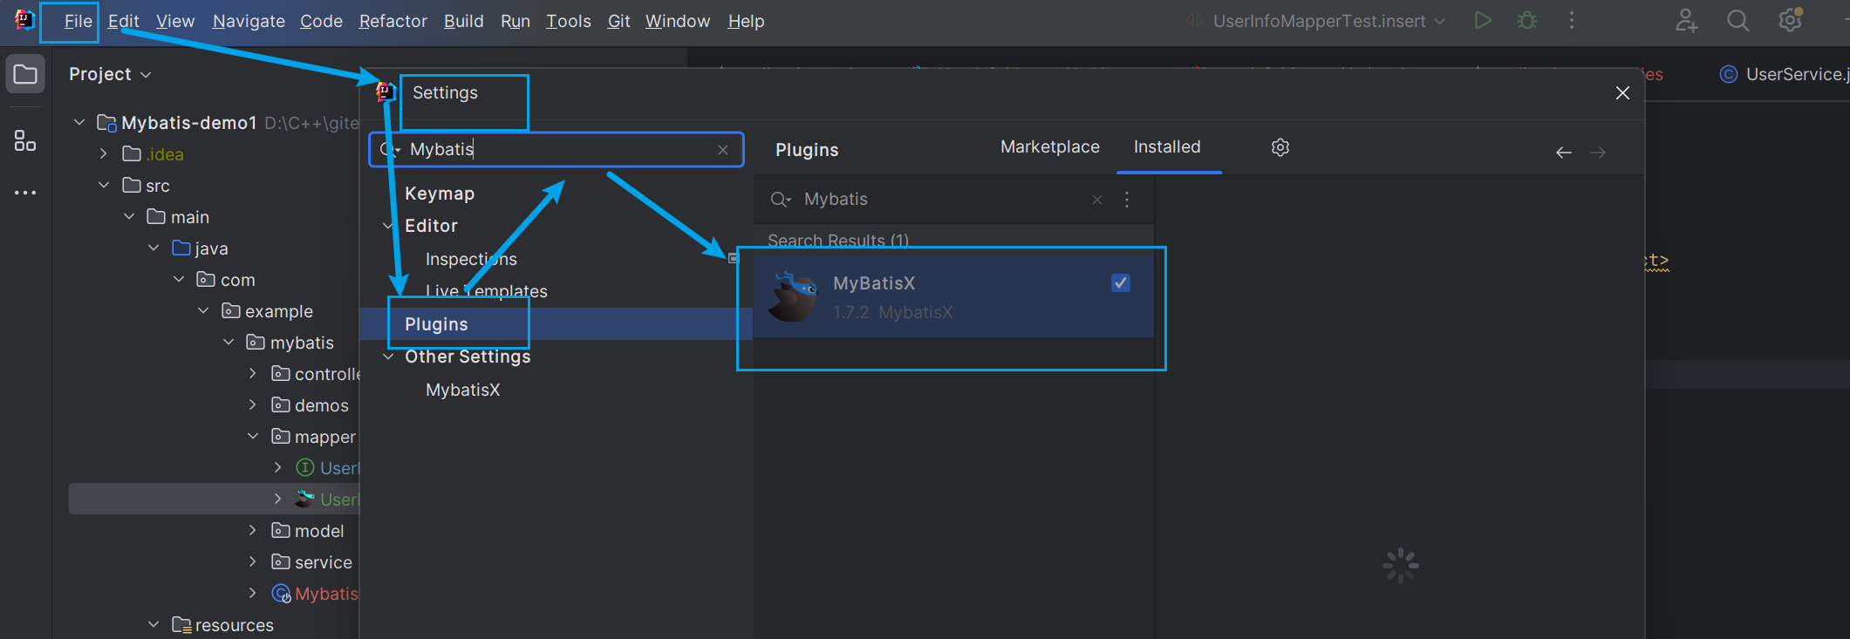1850x639 pixels.
Task: Open the Window menu
Action: (678, 21)
